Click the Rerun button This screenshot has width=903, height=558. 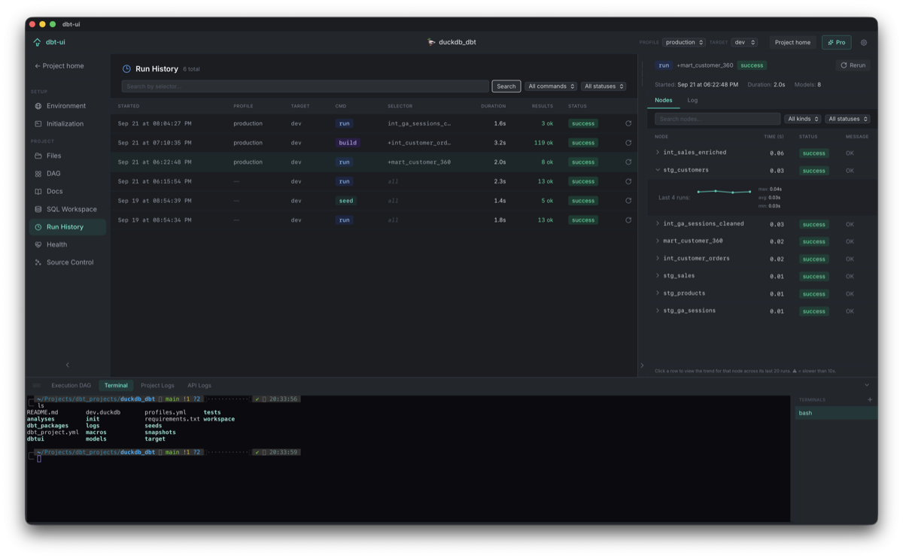coord(853,65)
